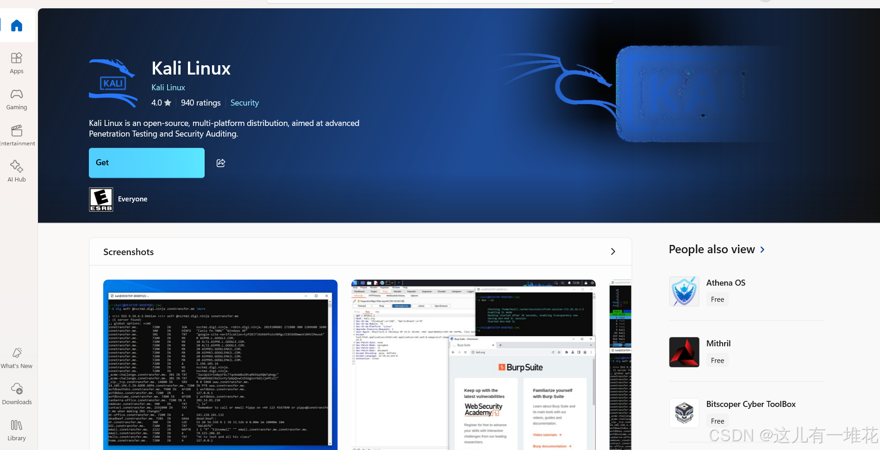Share the Kali Linux app page

221,163
